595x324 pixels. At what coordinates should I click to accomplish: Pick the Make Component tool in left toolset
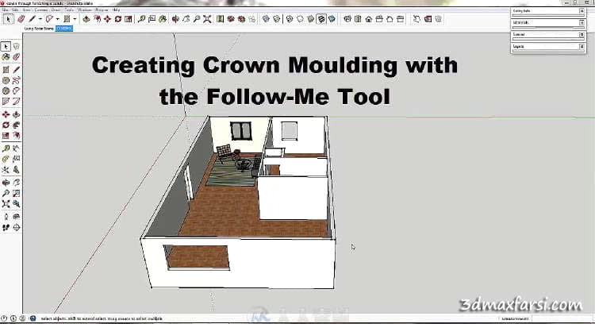(17, 46)
